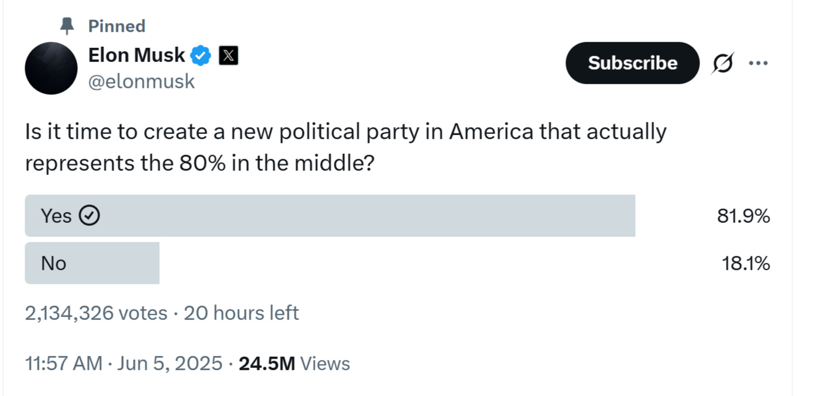The width and height of the screenshot is (823, 396).
Task: Click the poll question text
Action: click(345, 148)
